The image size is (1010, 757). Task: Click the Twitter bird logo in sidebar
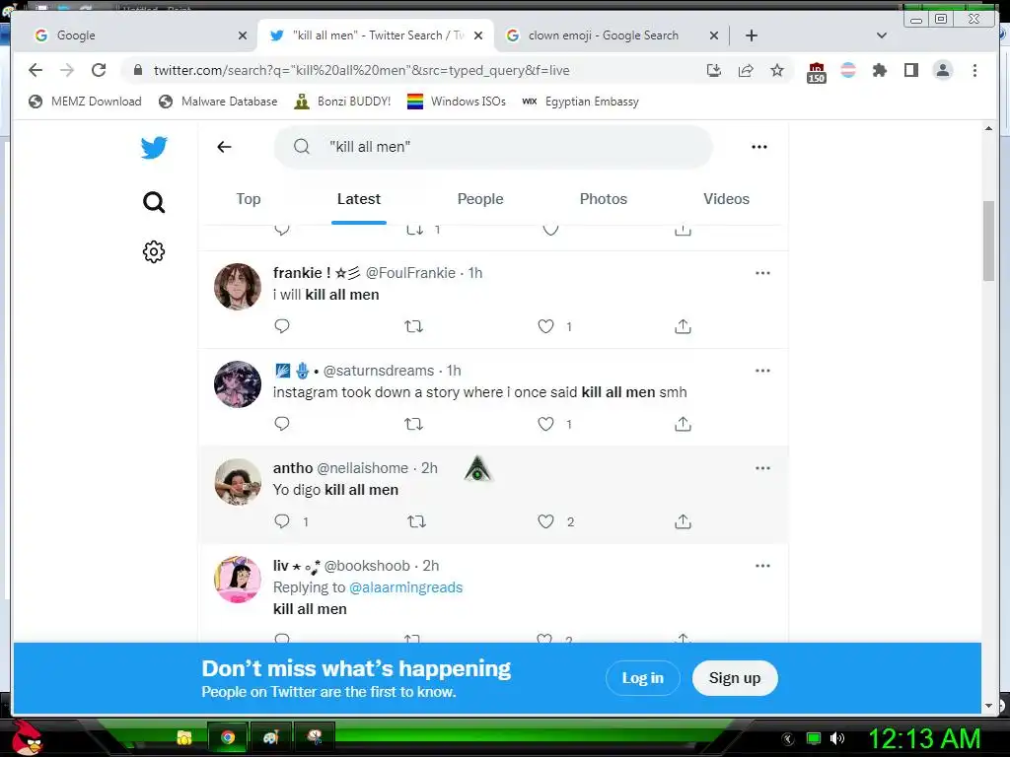tap(154, 148)
